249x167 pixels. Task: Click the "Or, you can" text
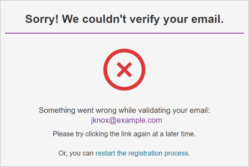pyautogui.click(x=76, y=153)
